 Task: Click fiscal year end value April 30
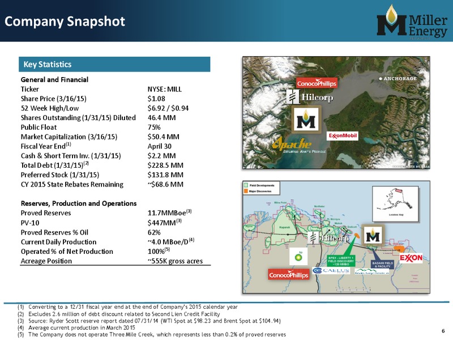pyautogui.click(x=160, y=146)
